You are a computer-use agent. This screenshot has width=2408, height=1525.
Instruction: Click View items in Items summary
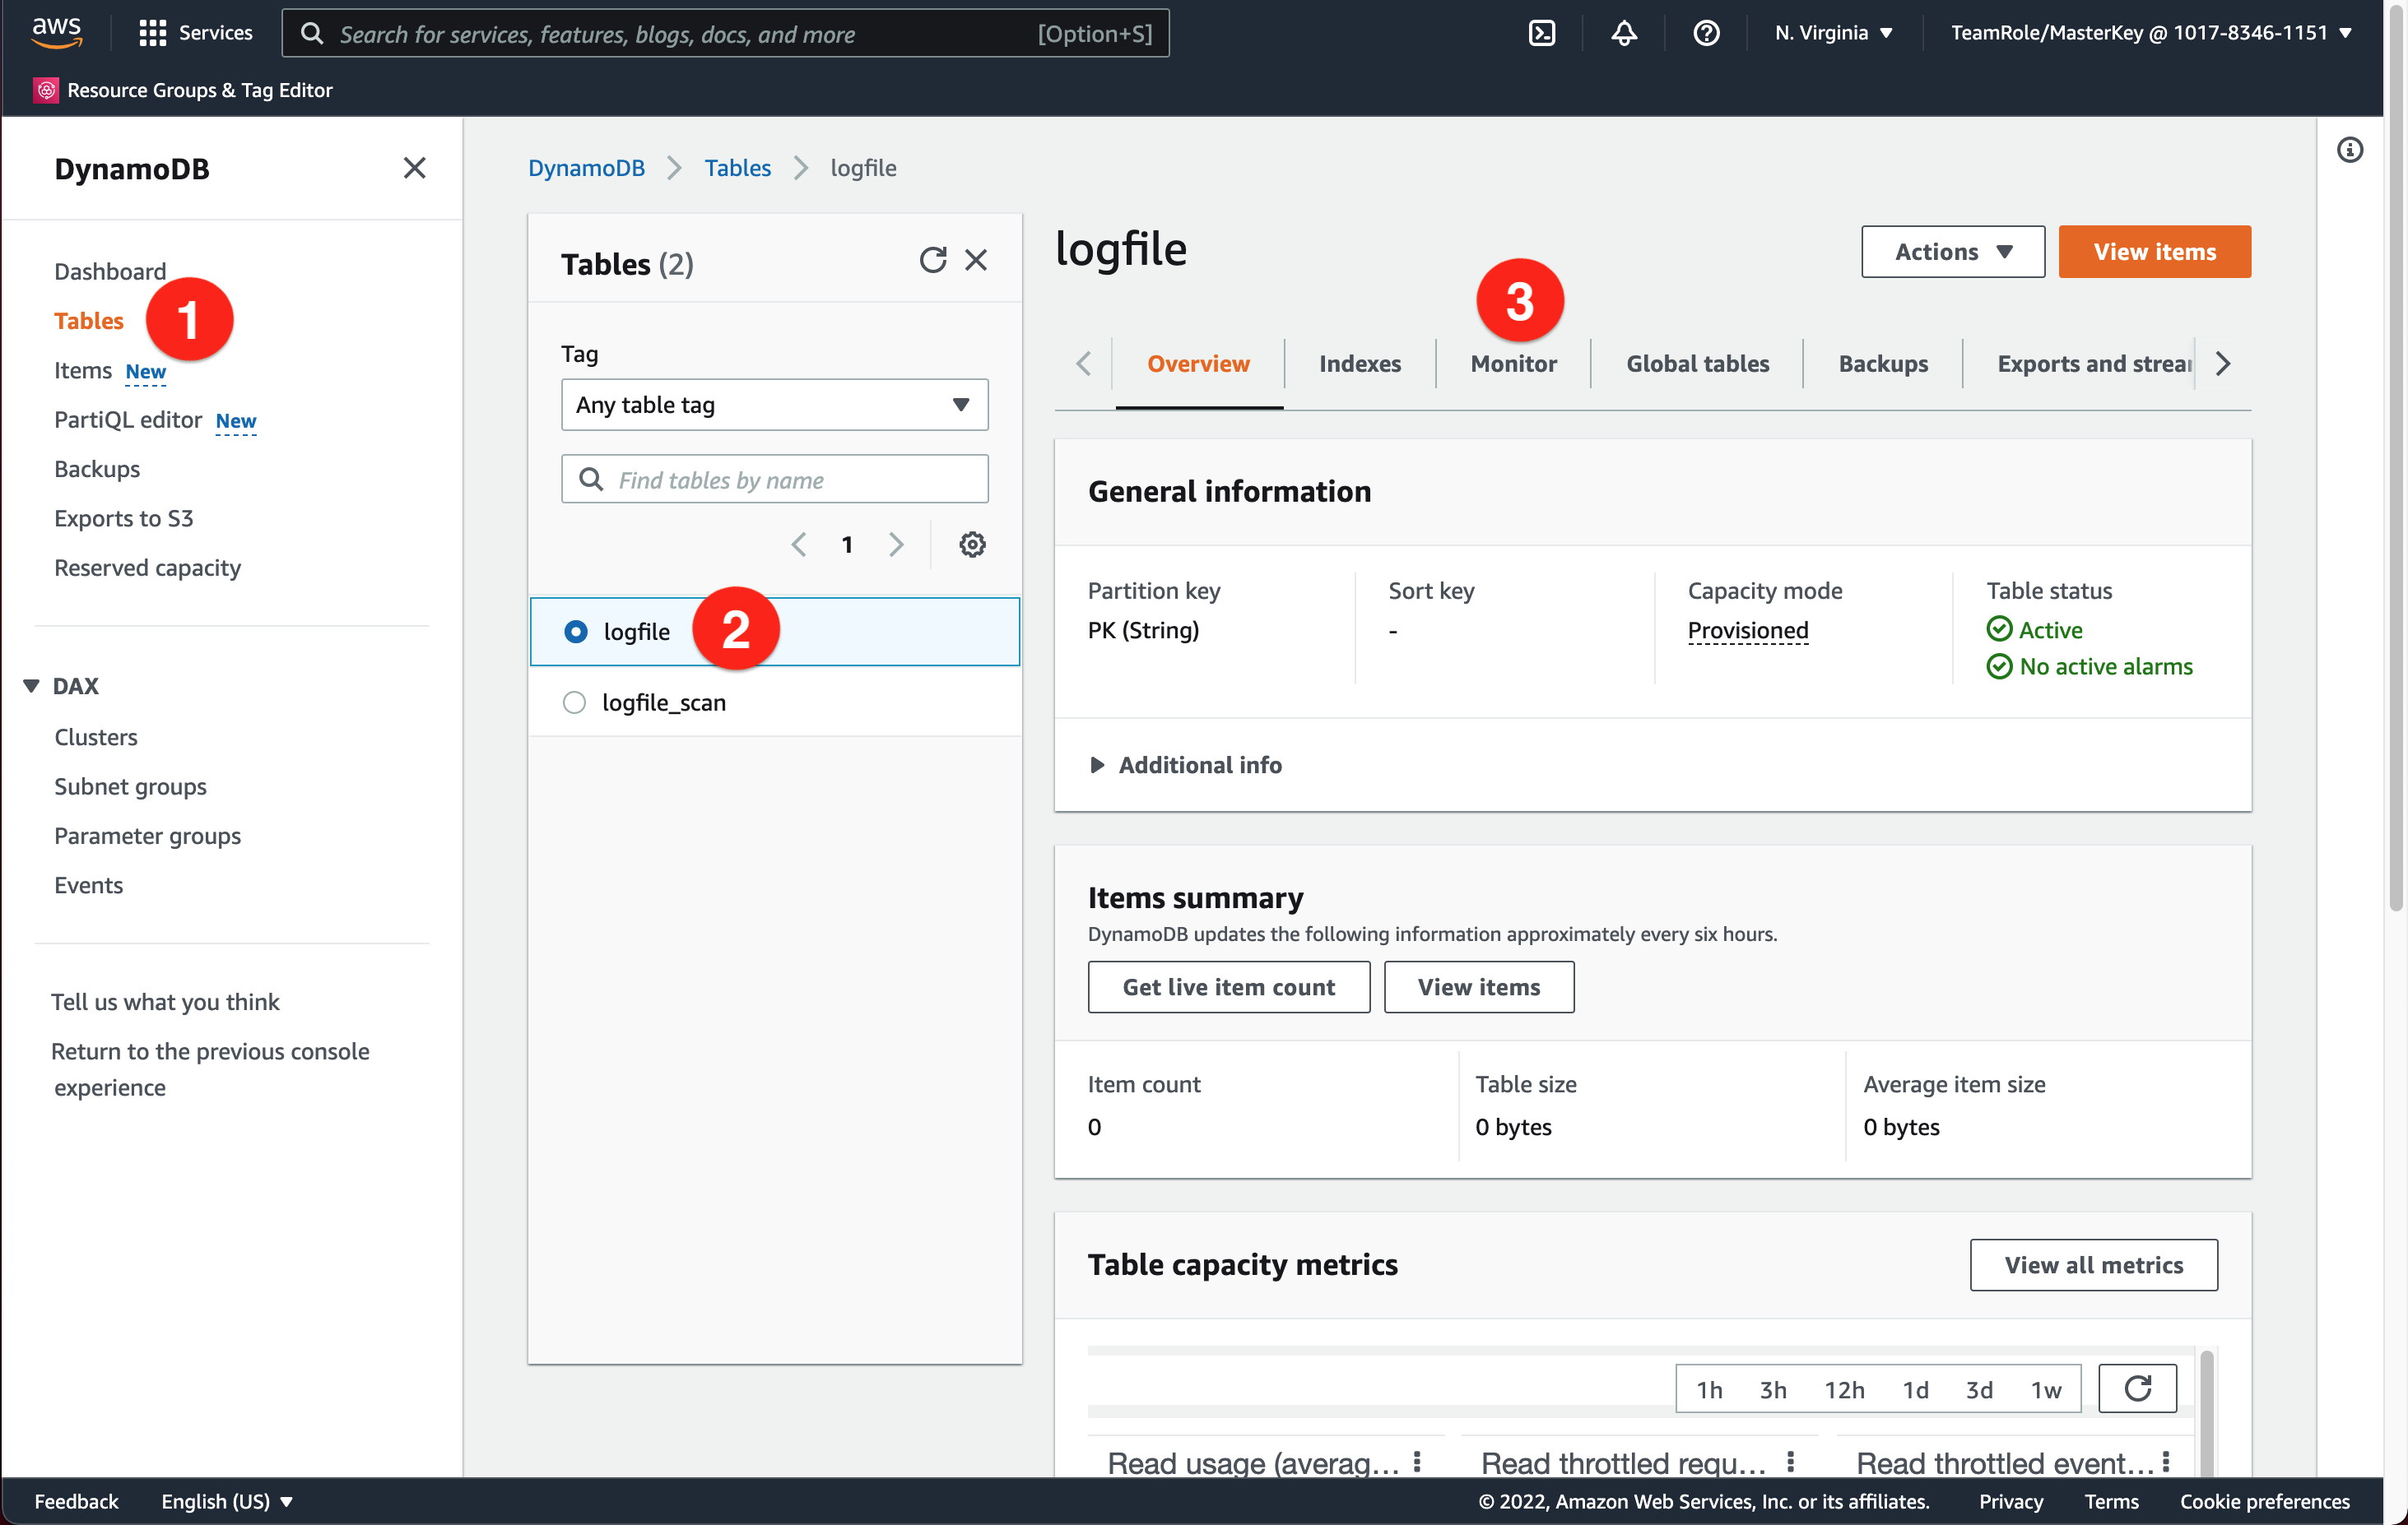point(1479,986)
